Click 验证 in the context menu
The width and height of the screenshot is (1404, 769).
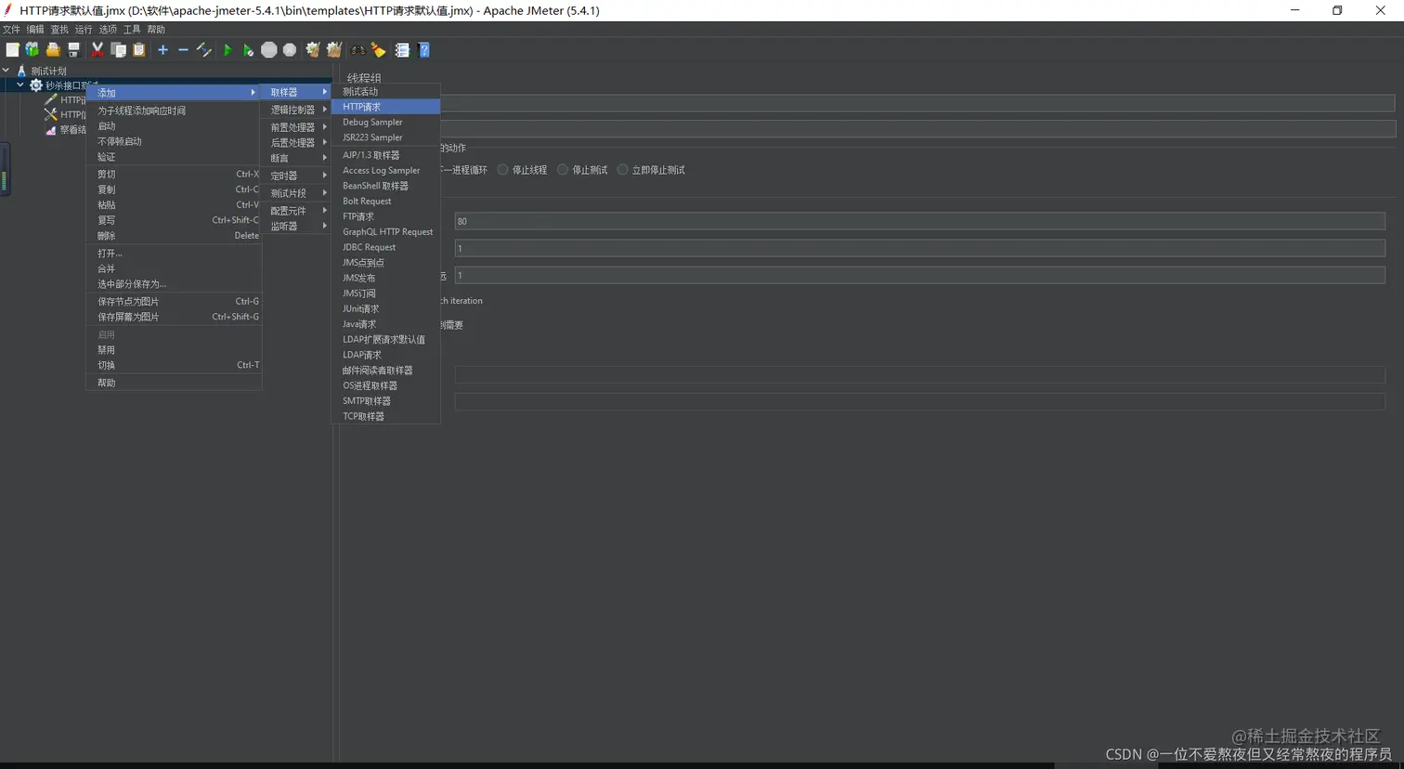pyautogui.click(x=174, y=157)
